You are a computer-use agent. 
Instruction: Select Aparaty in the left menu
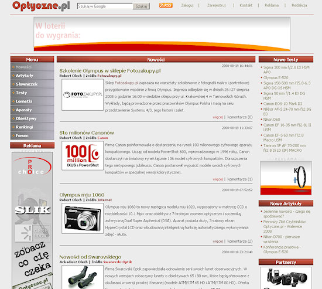pos(32,110)
